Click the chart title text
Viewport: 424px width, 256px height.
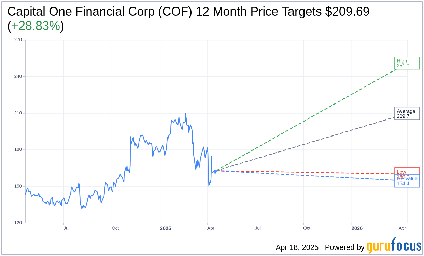[188, 12]
